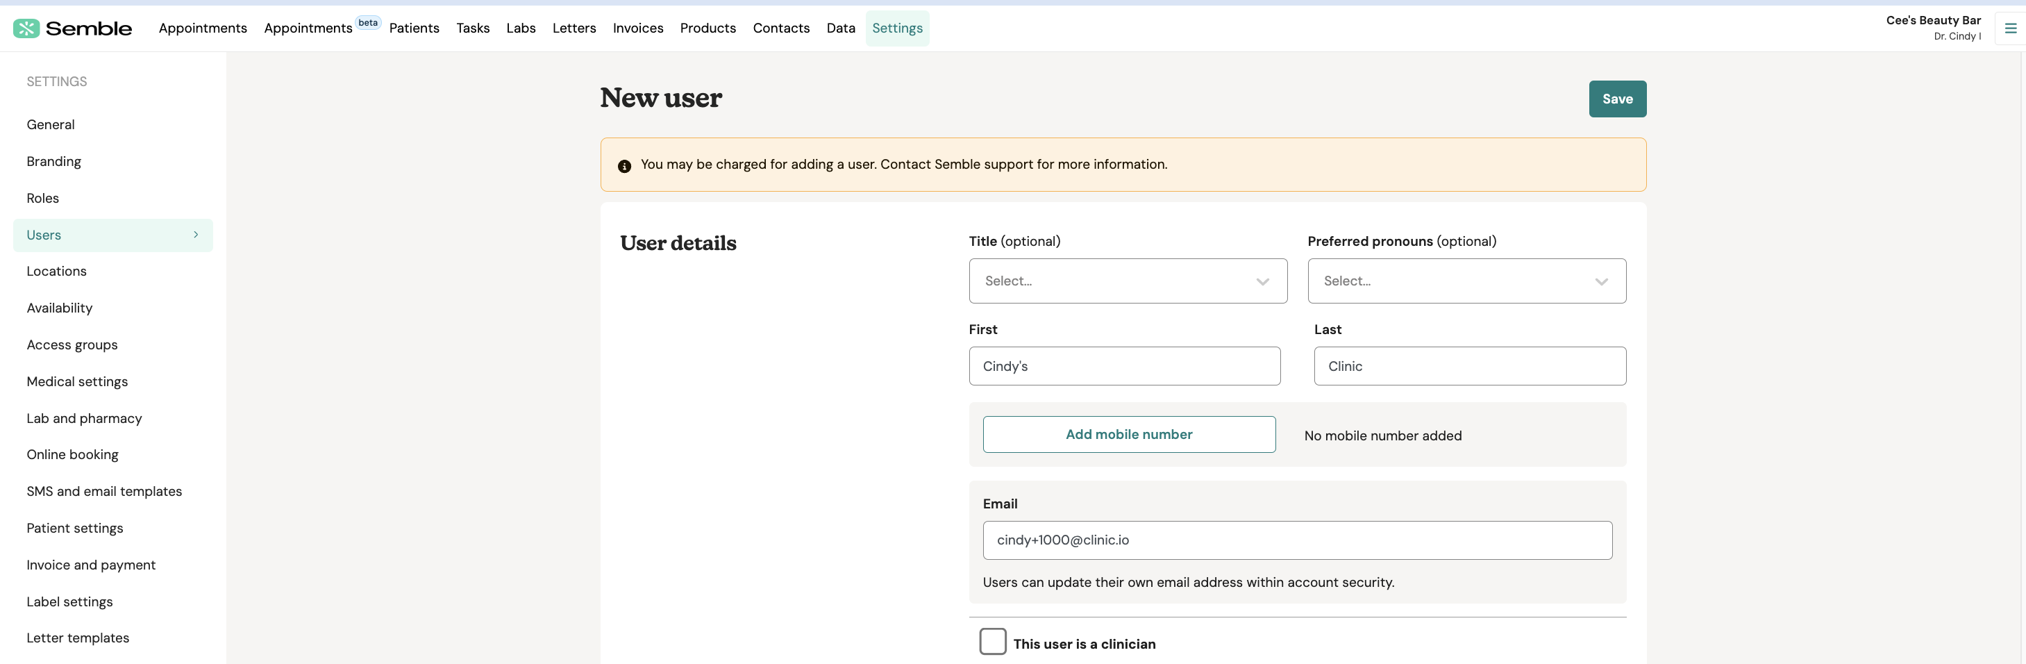Image resolution: width=2026 pixels, height=664 pixels.
Task: Focus the First name input field
Action: (x=1124, y=366)
